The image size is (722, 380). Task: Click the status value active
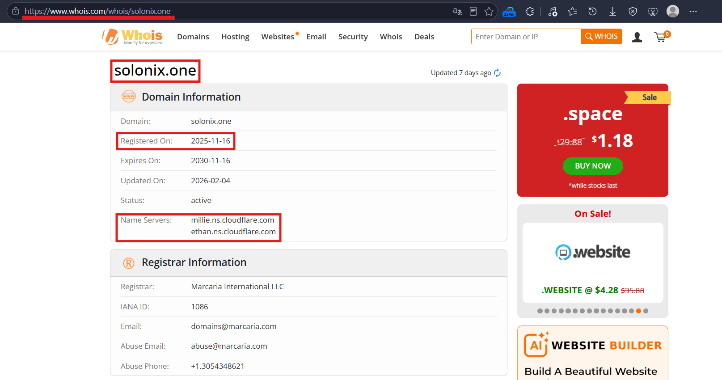coord(201,200)
